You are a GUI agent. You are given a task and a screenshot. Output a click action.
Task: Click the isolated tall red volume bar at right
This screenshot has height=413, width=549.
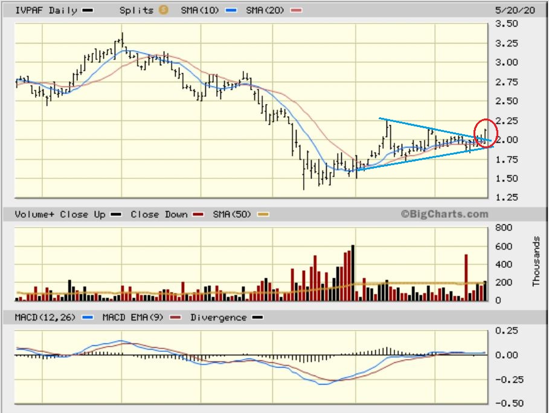coord(466,277)
